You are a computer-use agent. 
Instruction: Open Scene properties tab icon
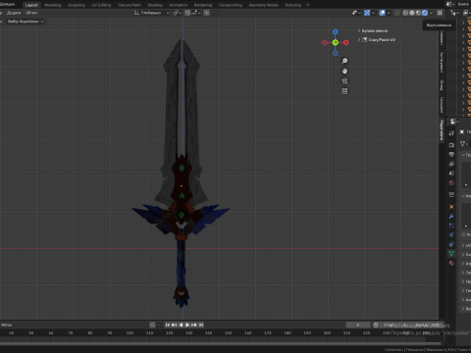(x=451, y=173)
